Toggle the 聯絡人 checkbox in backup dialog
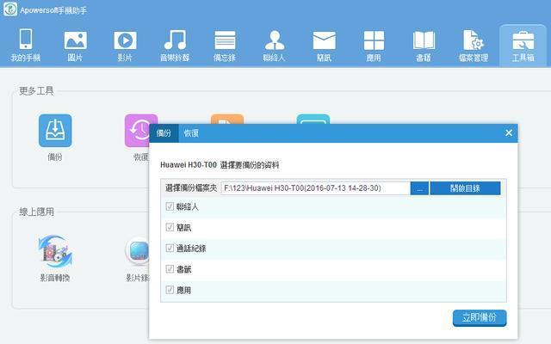Image resolution: width=551 pixels, height=344 pixels. [x=170, y=207]
